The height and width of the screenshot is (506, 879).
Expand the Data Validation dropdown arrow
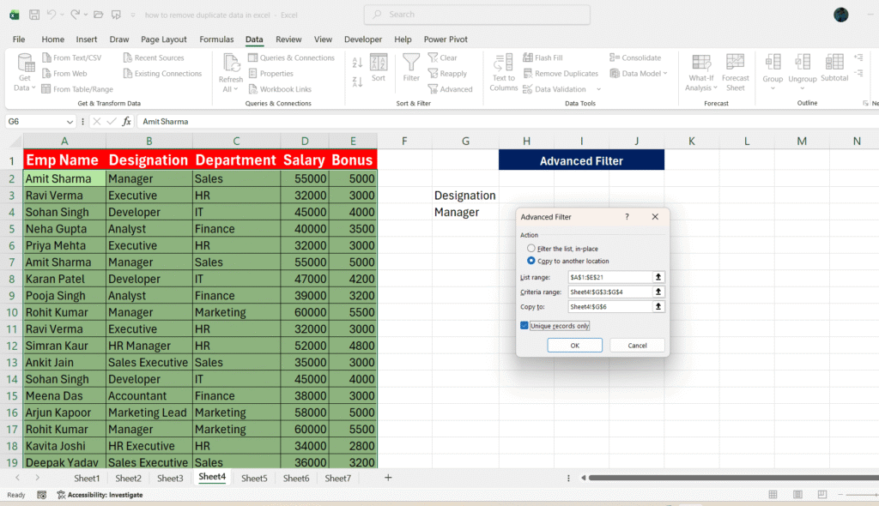click(598, 89)
